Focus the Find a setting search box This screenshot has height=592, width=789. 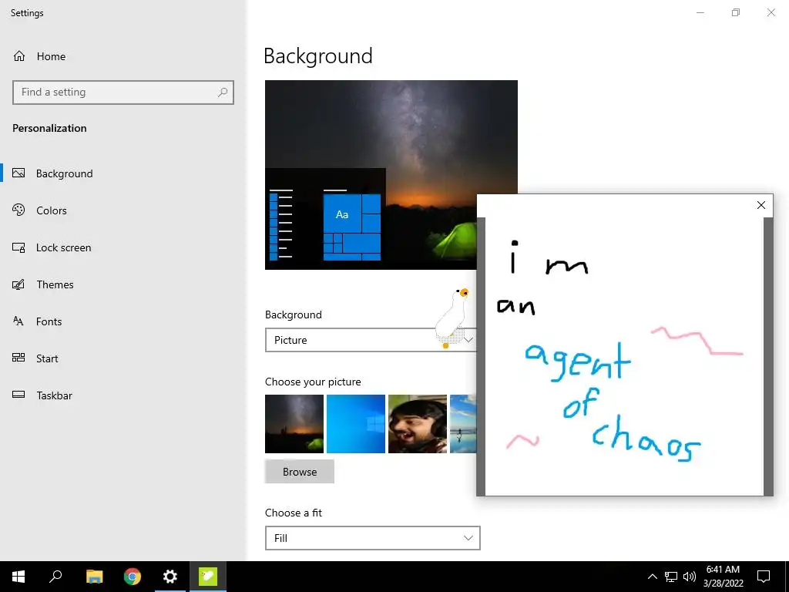click(123, 92)
